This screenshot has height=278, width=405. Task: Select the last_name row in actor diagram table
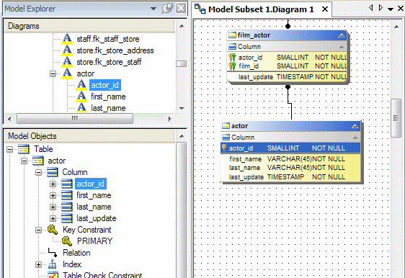(290, 168)
